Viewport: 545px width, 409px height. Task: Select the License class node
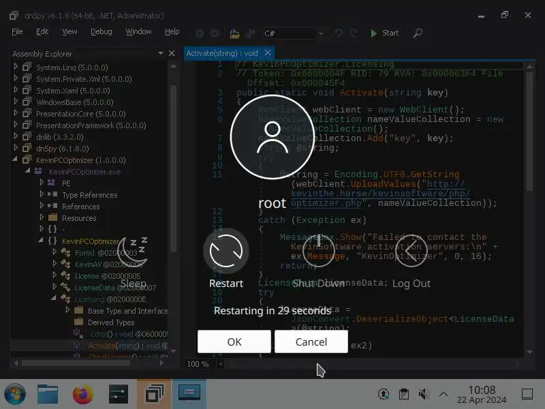[x=108, y=276]
